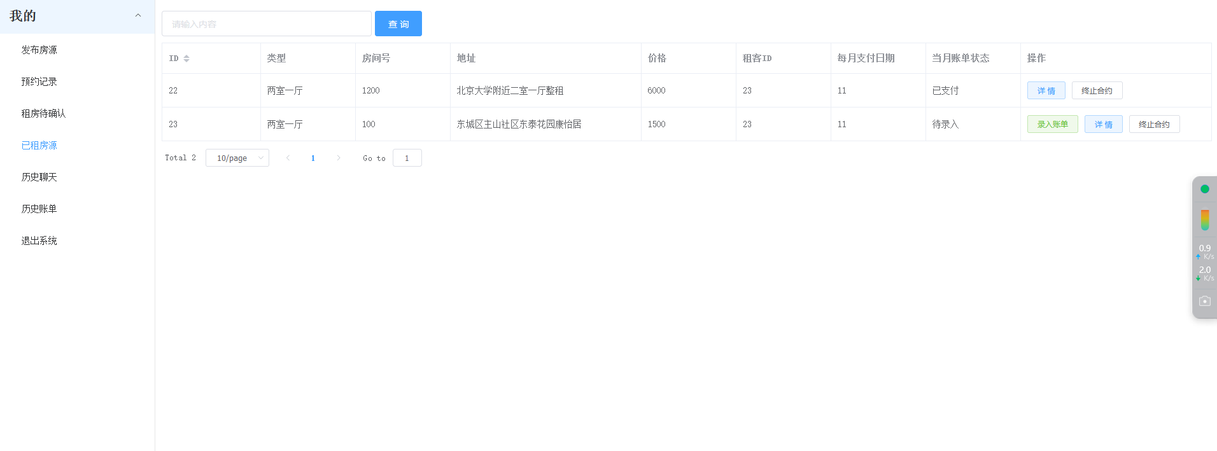Click room number cell 1200
The height and width of the screenshot is (451, 1217).
pos(370,90)
